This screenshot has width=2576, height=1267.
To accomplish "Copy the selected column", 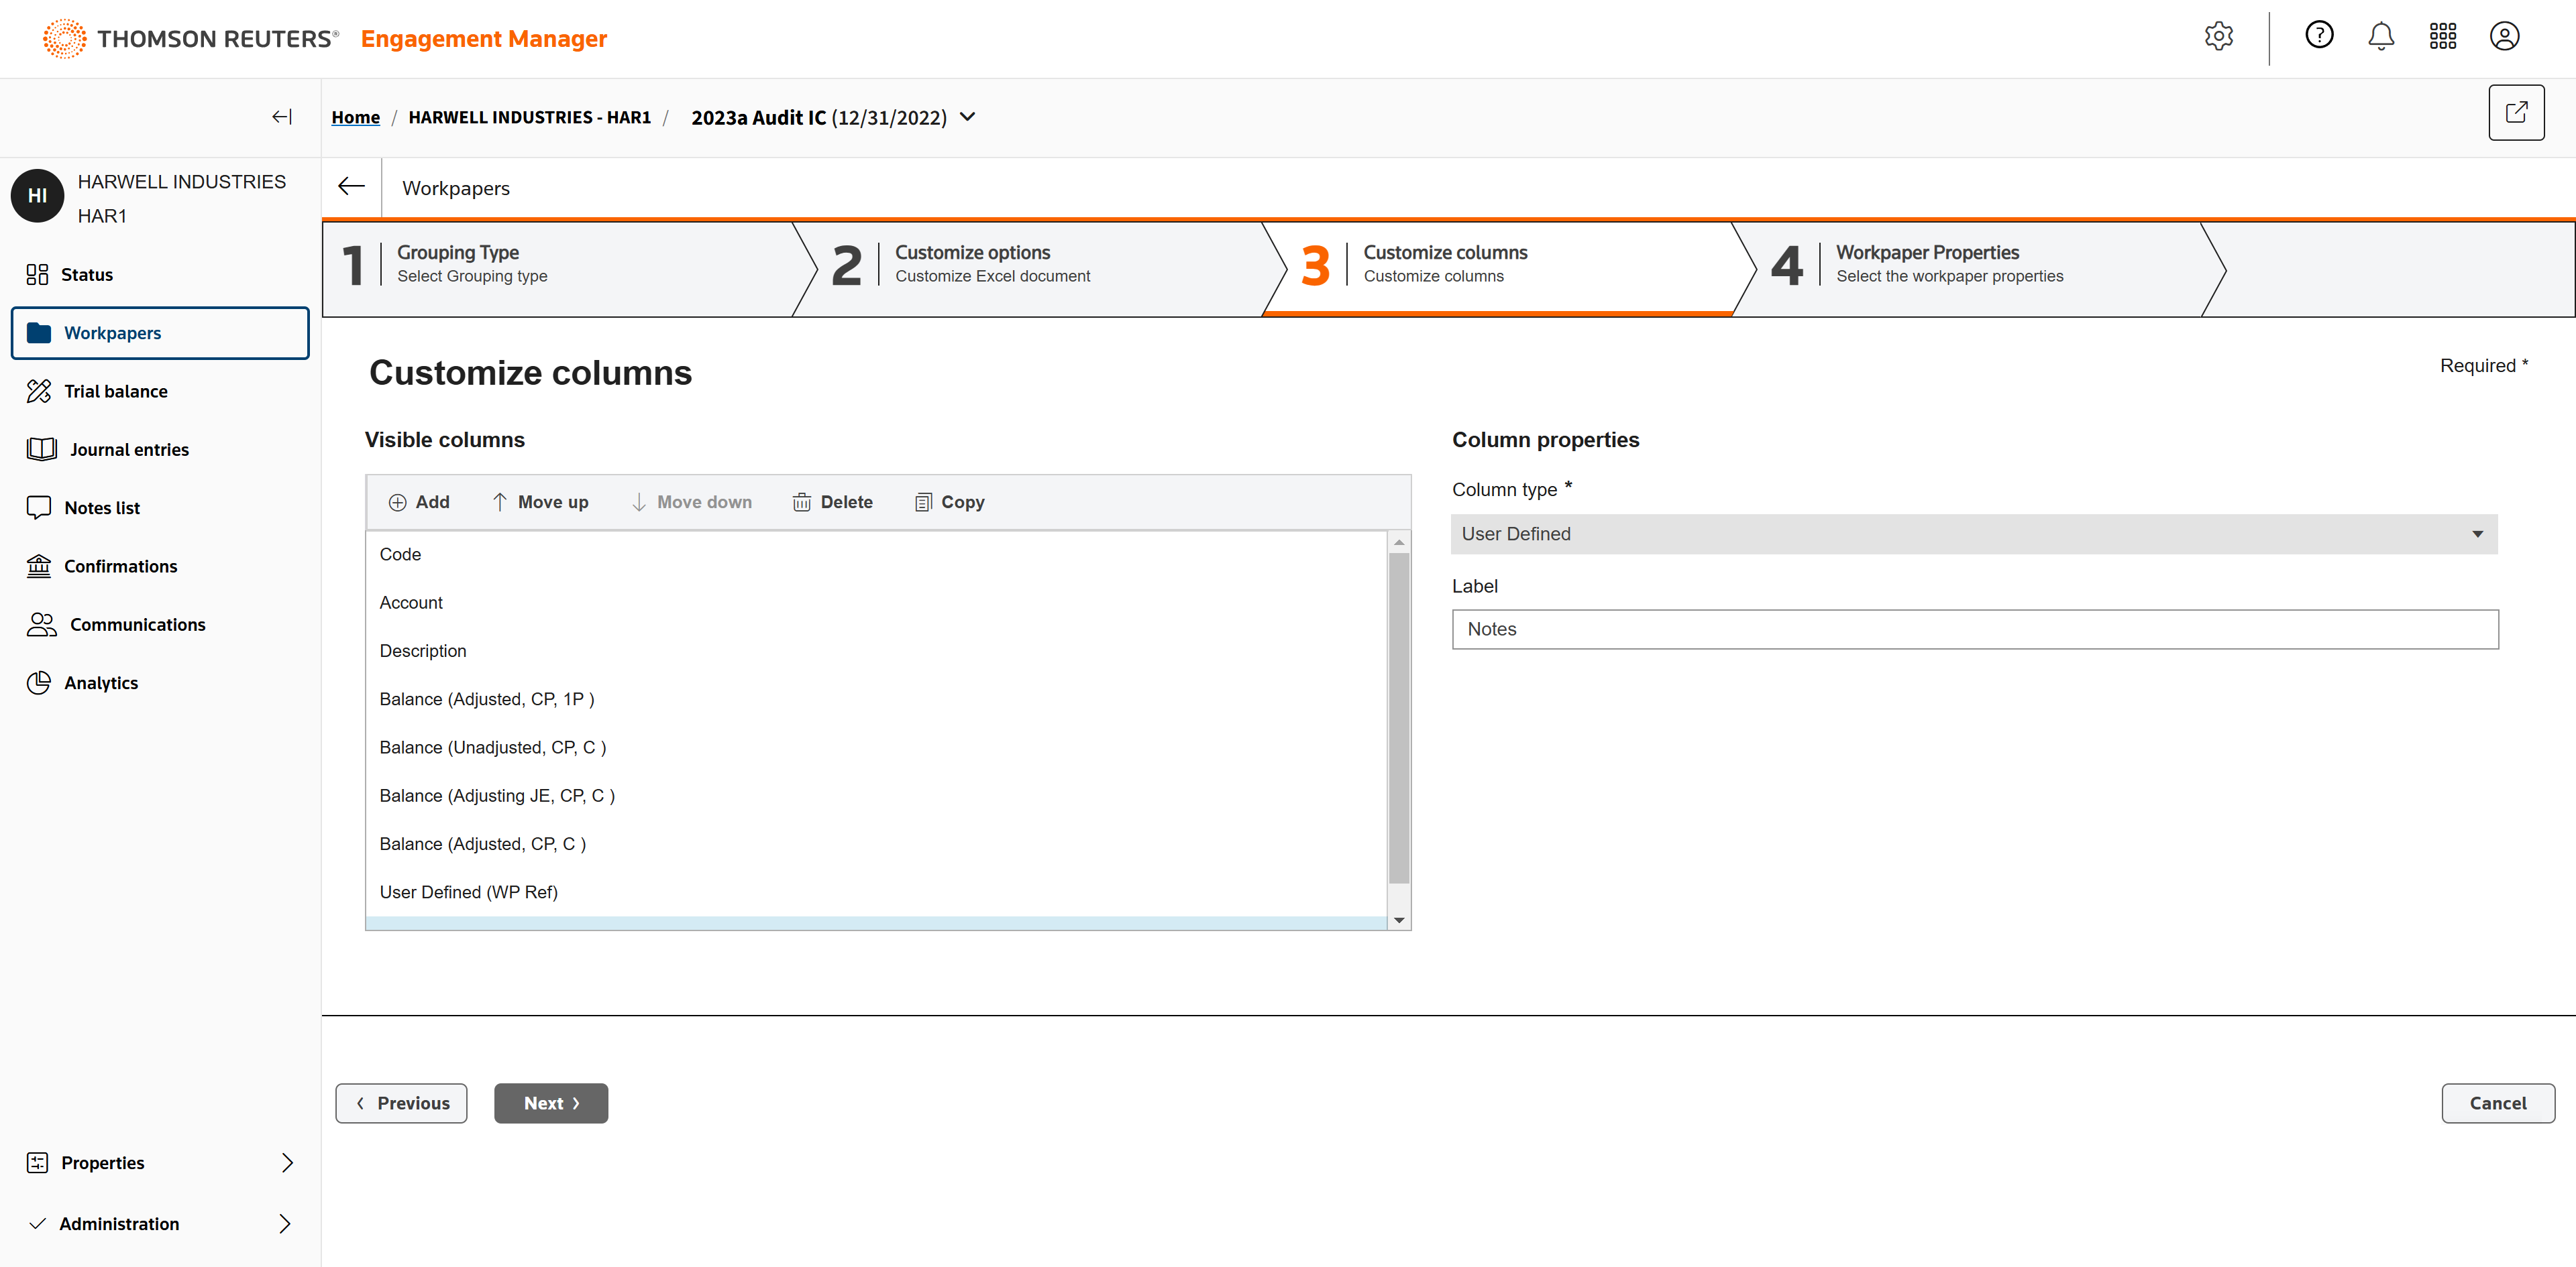I will click(x=949, y=501).
